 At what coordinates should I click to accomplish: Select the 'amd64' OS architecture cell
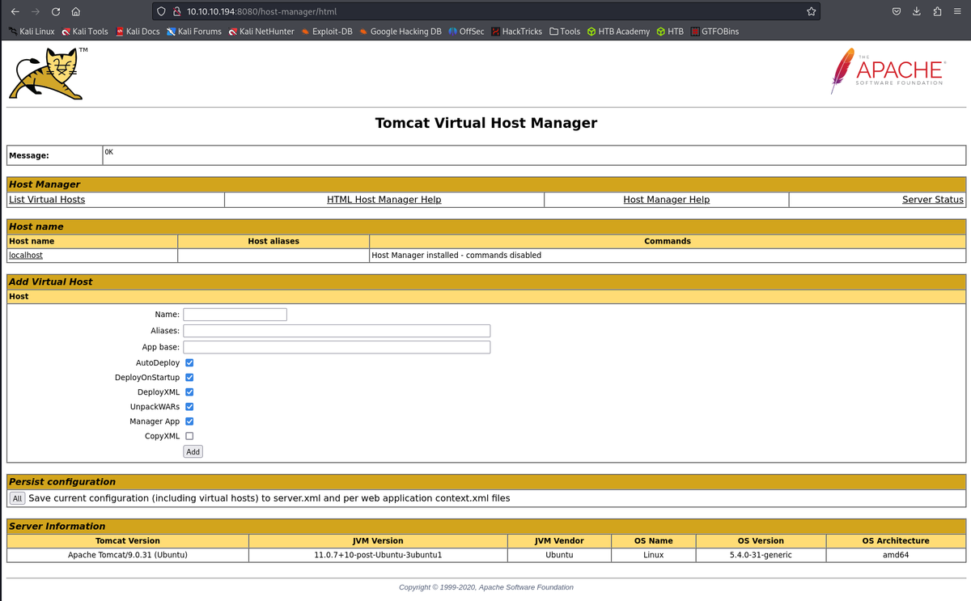896,555
